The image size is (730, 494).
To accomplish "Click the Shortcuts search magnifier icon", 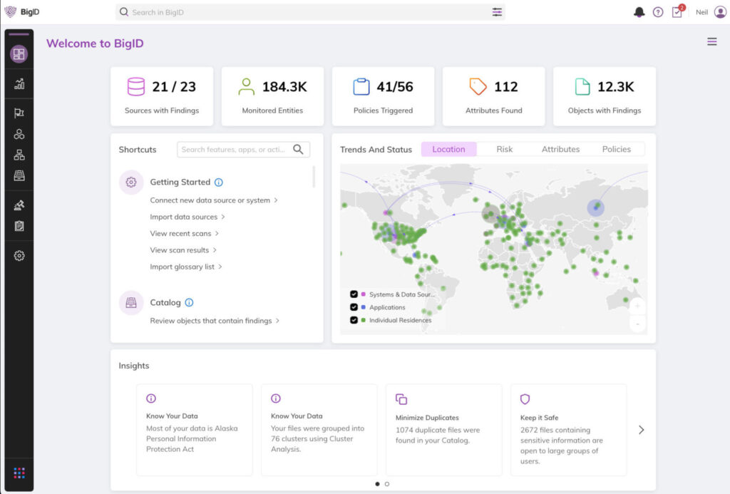I will 298,150.
